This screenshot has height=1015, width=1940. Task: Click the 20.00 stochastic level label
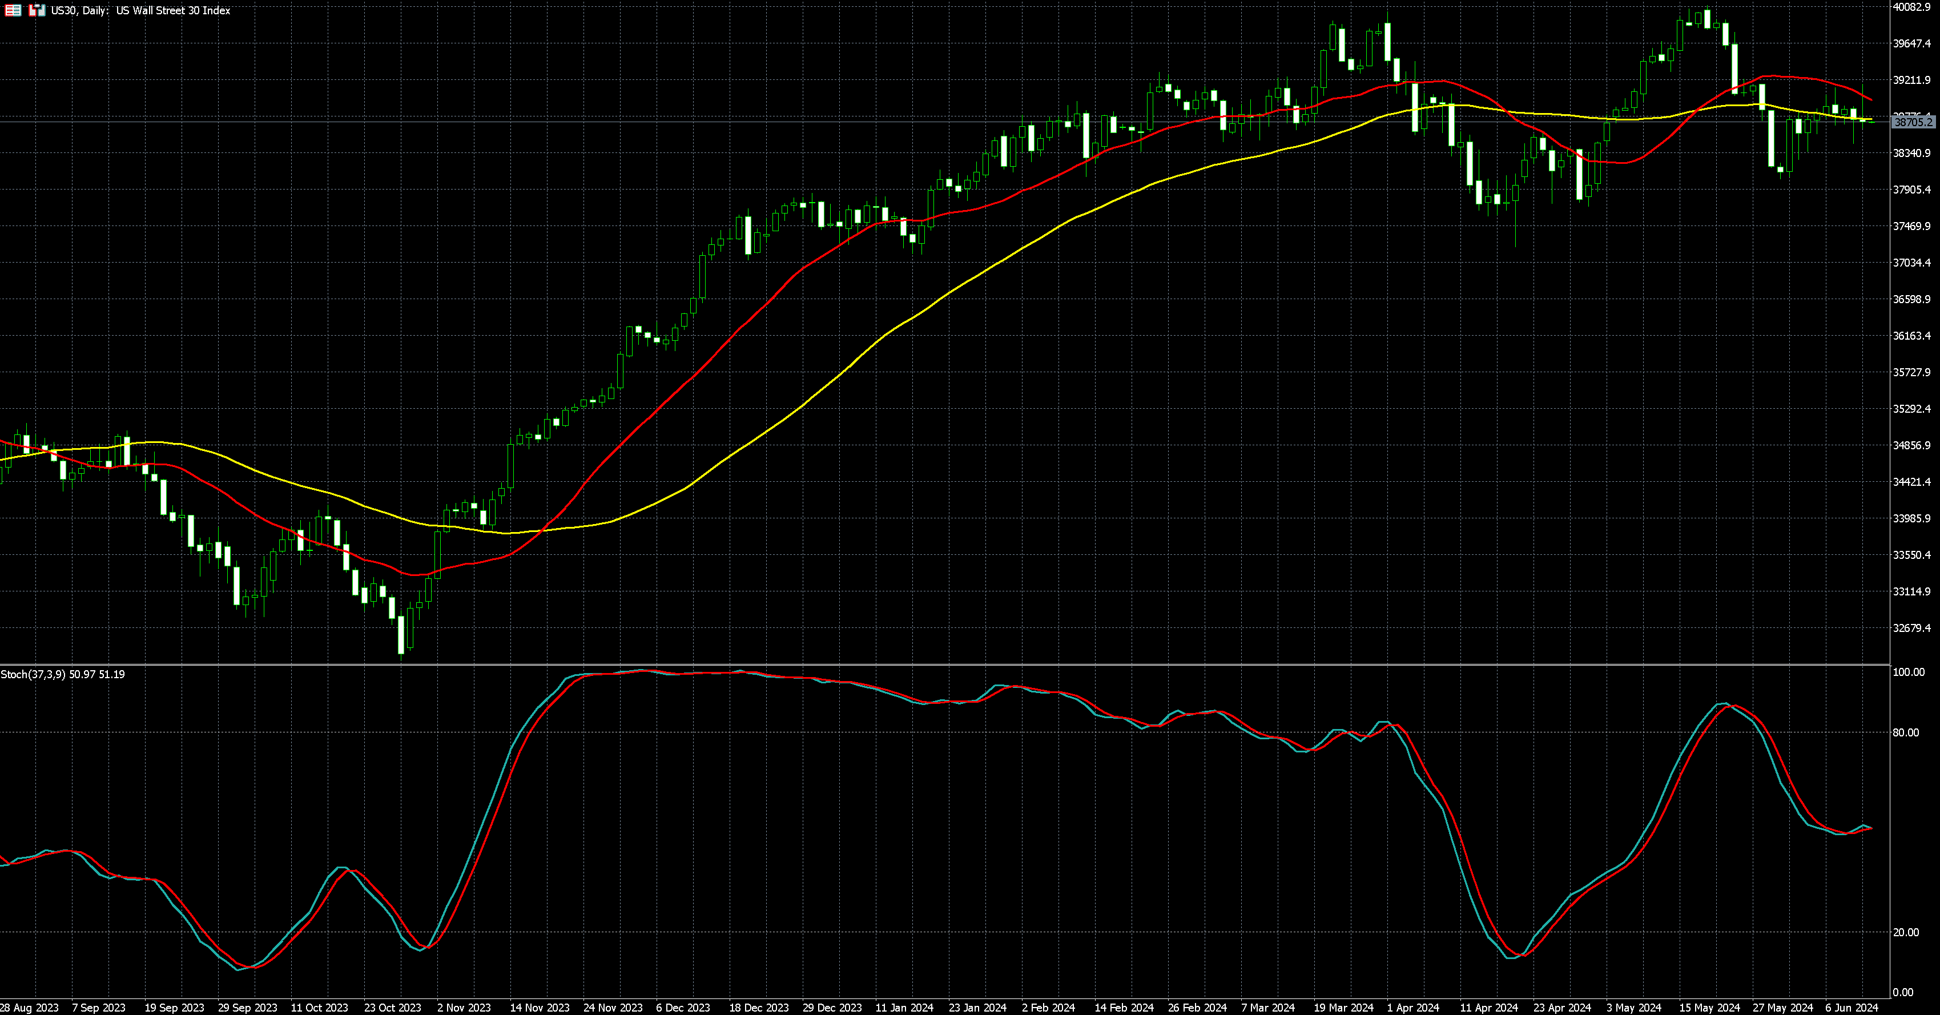tap(1905, 932)
